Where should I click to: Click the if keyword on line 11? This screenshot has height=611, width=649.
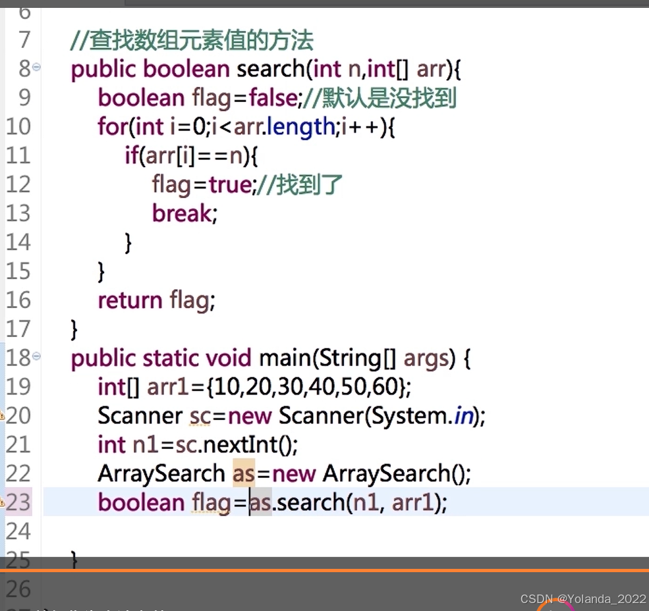click(132, 155)
